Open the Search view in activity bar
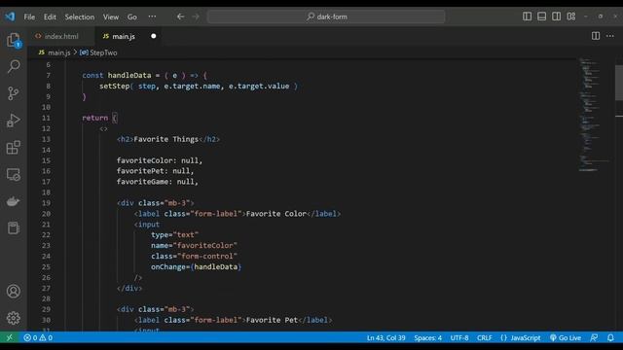 (x=14, y=66)
